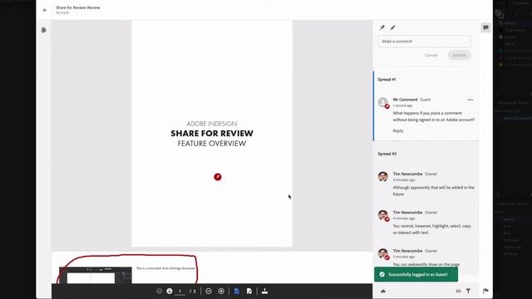
Task: Click the red pin marker on page one
Action: tap(218, 177)
